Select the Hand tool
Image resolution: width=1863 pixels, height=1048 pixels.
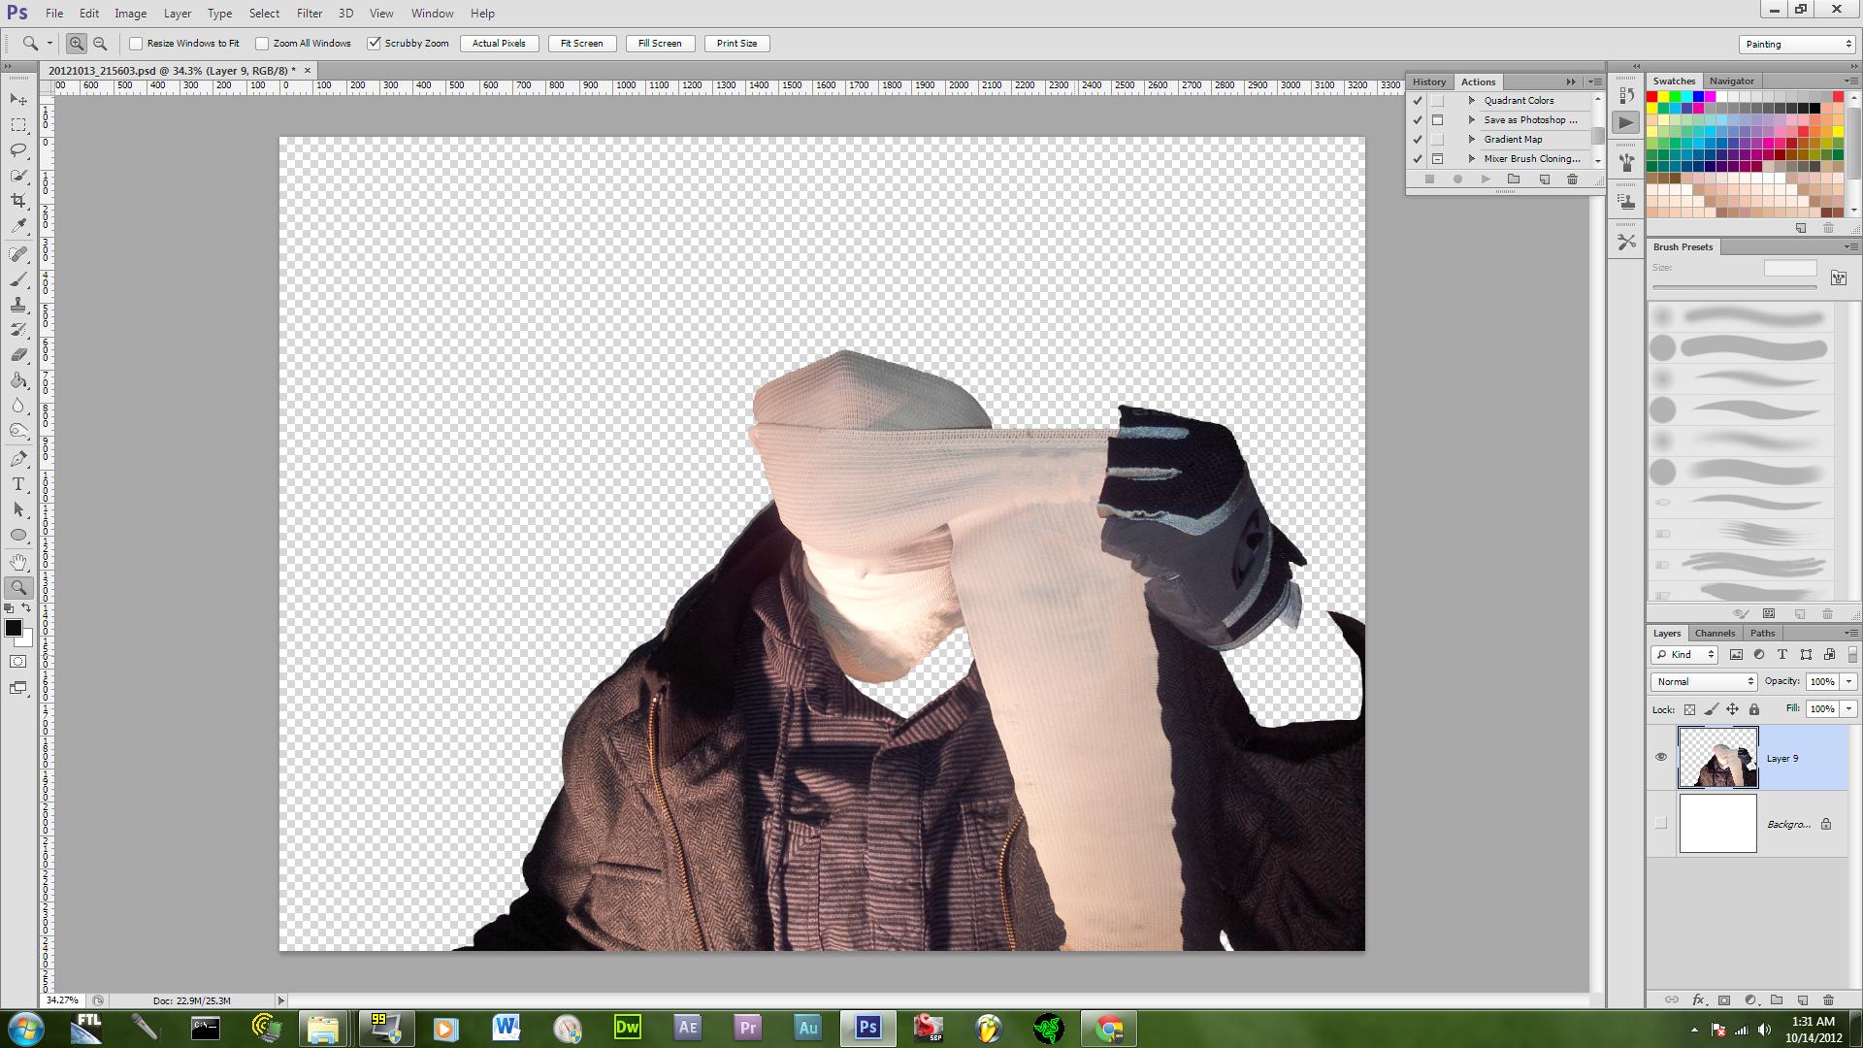coord(18,562)
